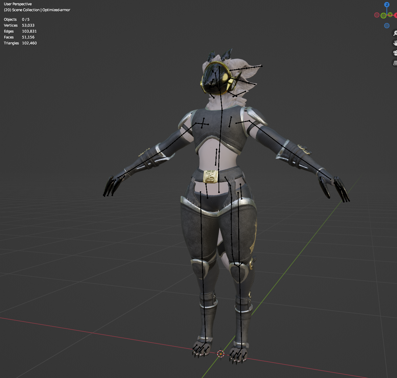Toggle perspective/orthographic grid button
397x378 pixels.
(395, 62)
